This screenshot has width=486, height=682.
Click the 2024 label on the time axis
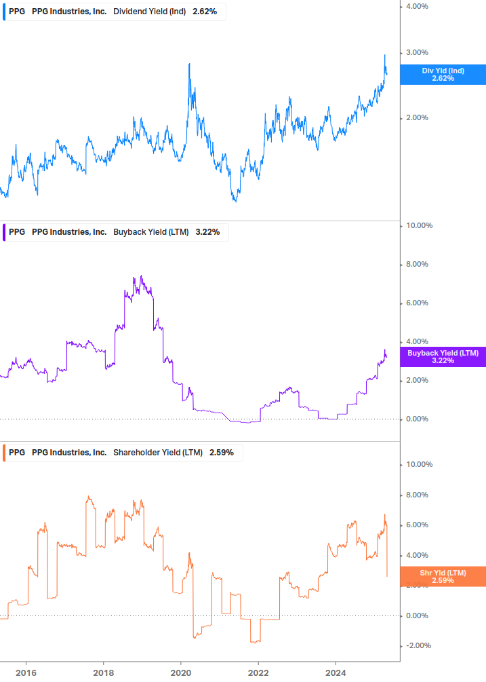[336, 673]
